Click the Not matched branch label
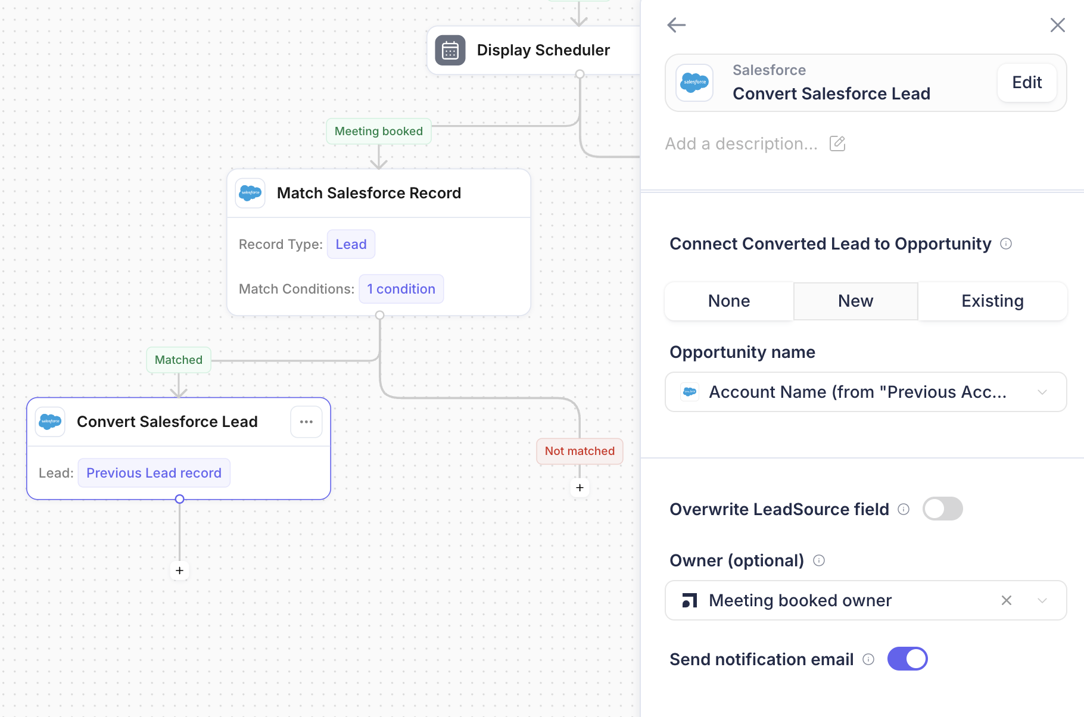 tap(580, 451)
